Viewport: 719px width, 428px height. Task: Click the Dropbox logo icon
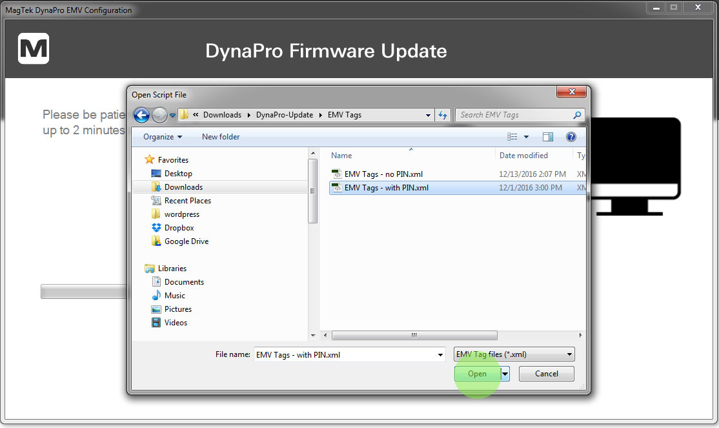click(156, 227)
